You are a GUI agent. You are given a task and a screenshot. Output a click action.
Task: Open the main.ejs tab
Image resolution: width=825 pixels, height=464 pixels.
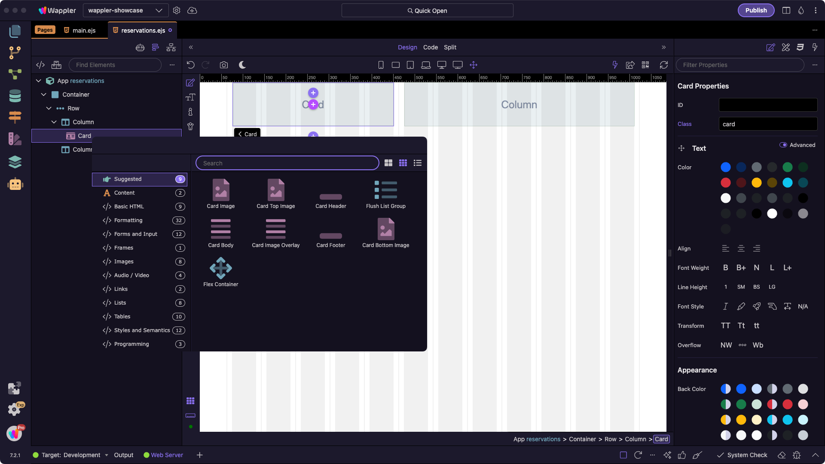click(84, 31)
